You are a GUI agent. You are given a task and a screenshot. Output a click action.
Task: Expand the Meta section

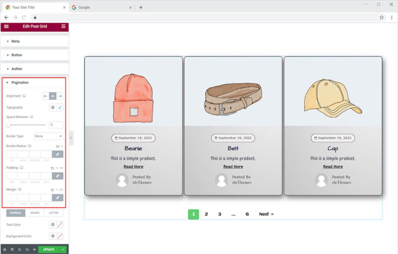coord(16,41)
